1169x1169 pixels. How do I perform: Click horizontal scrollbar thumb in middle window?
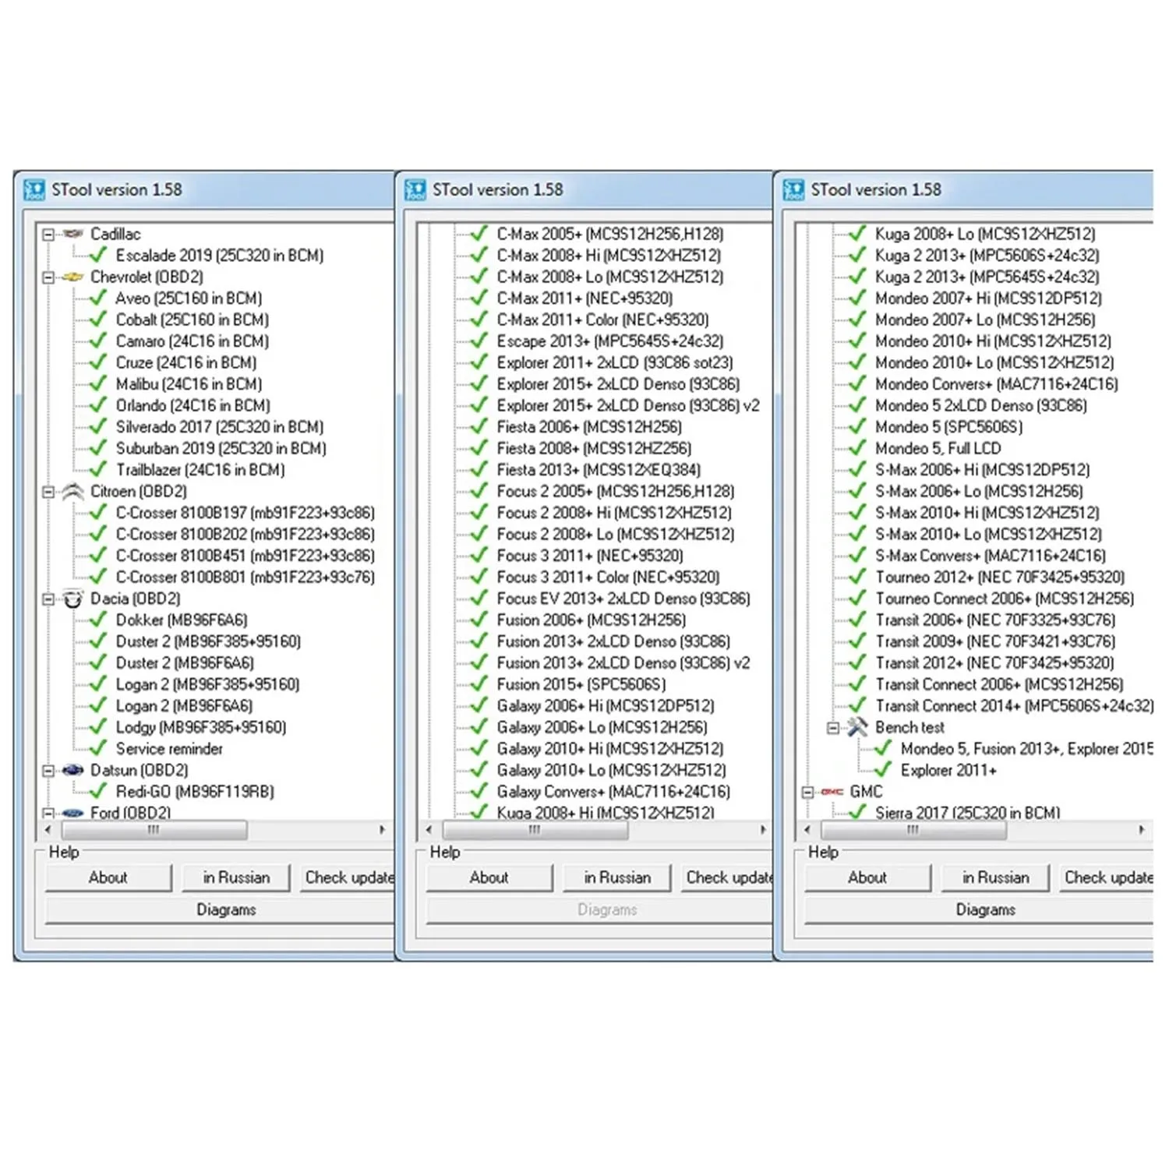(535, 830)
